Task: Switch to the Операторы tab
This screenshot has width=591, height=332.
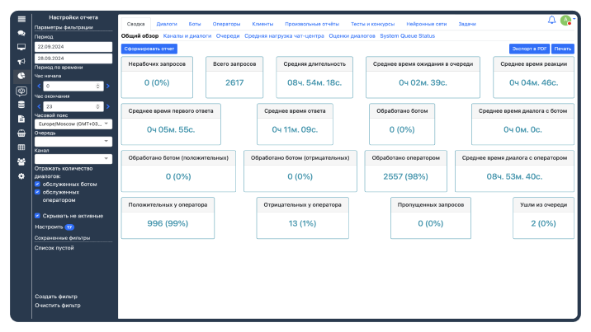Action: [226, 24]
